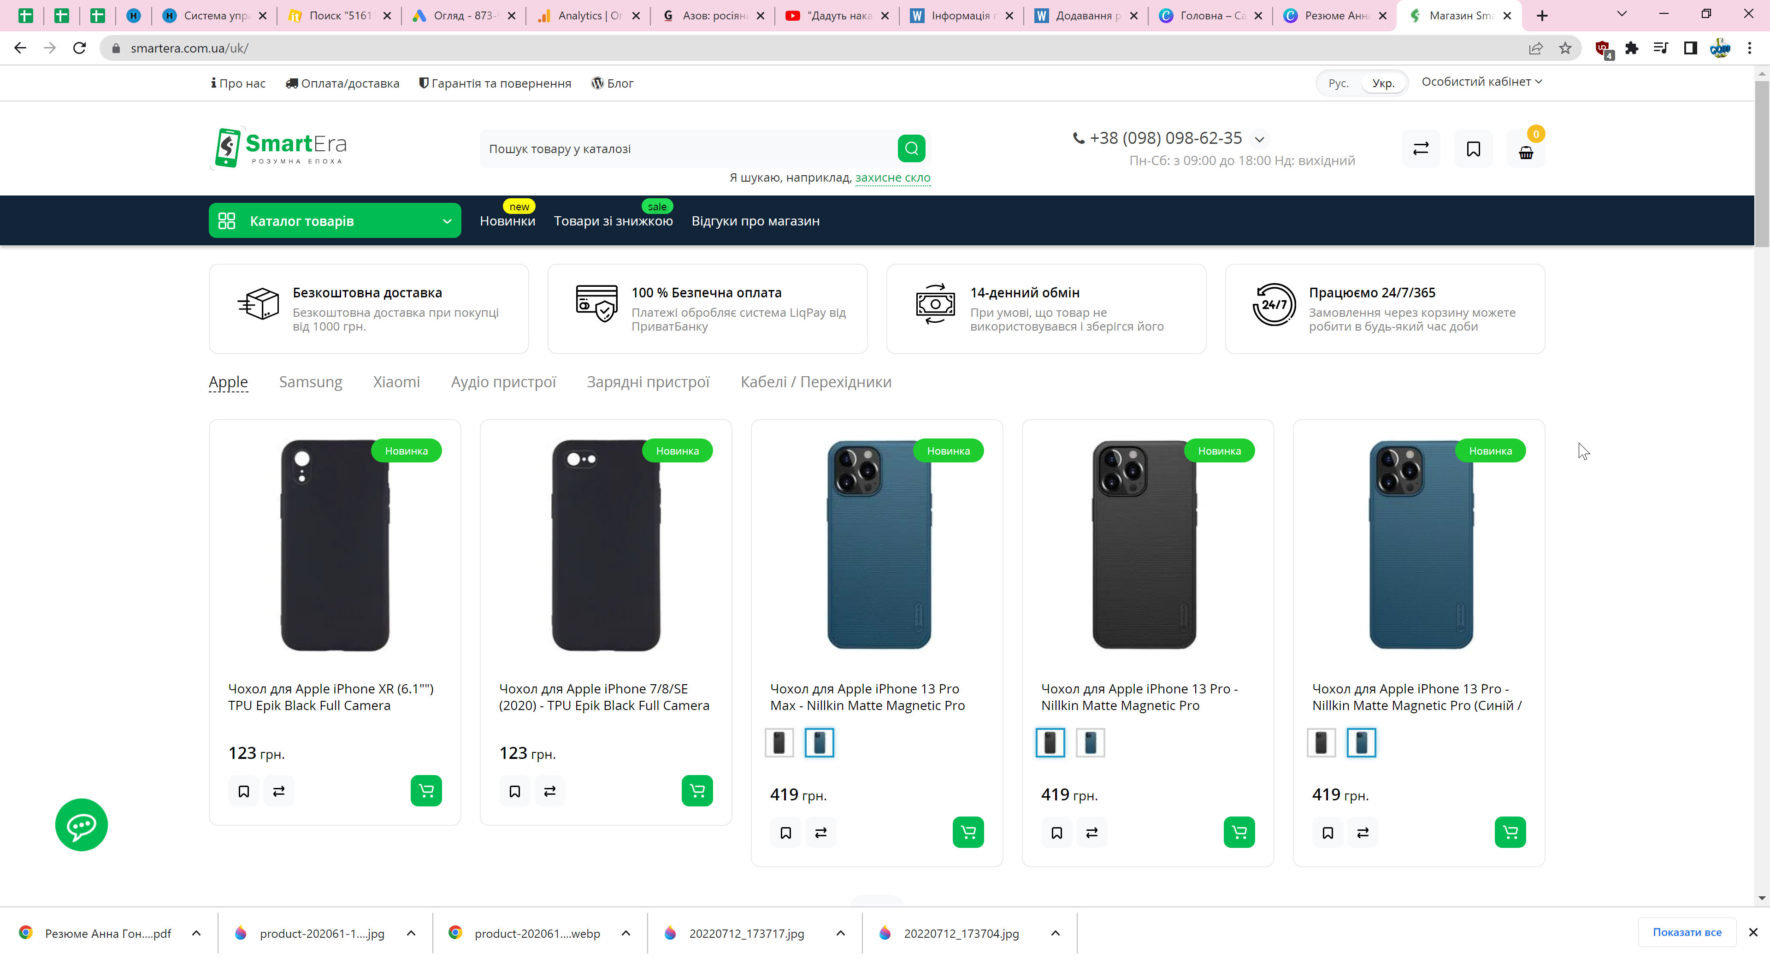
Task: Open the compare products icon in header
Action: pyautogui.click(x=1420, y=148)
